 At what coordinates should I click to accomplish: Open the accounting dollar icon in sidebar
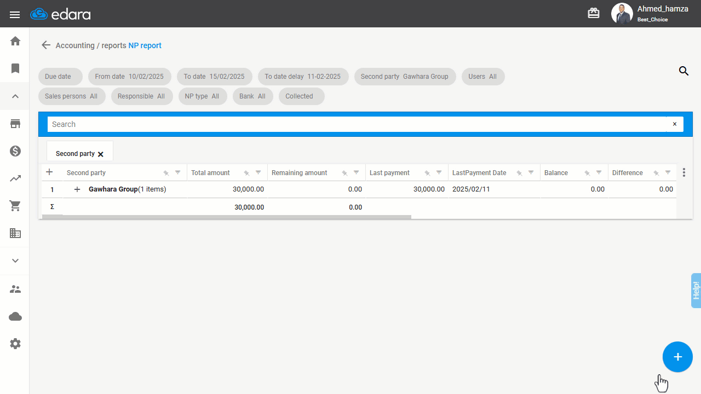click(x=15, y=151)
